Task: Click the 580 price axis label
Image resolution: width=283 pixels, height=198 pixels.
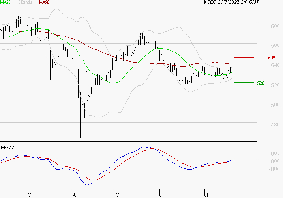Action: (275, 26)
